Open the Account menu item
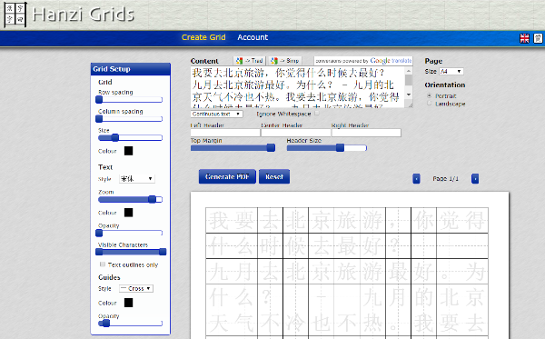 pyautogui.click(x=253, y=37)
